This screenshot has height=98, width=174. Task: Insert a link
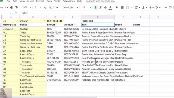click(165, 7)
